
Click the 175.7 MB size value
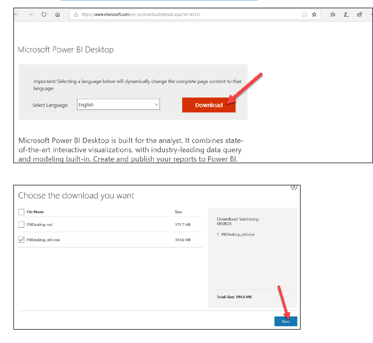[183, 225]
